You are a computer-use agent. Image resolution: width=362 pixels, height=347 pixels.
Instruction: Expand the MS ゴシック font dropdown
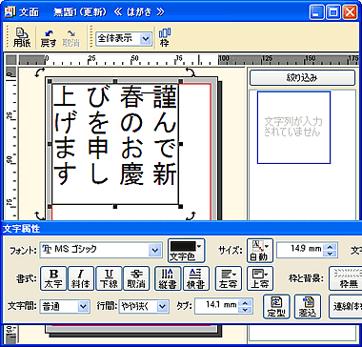154,251
